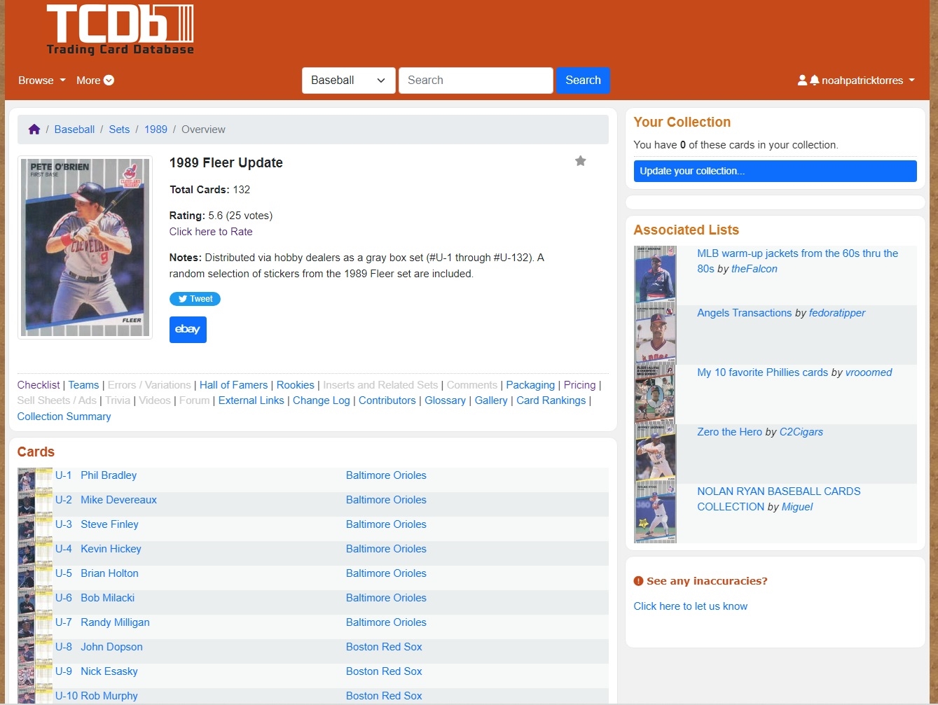Open the External Links page
The width and height of the screenshot is (938, 705).
click(x=251, y=400)
